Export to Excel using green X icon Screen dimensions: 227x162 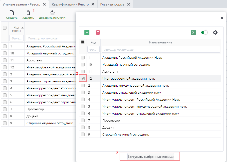[x=193, y=32]
